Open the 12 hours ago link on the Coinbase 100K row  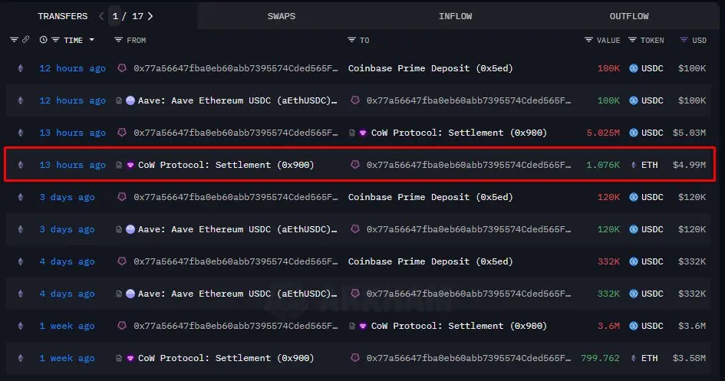click(x=73, y=68)
